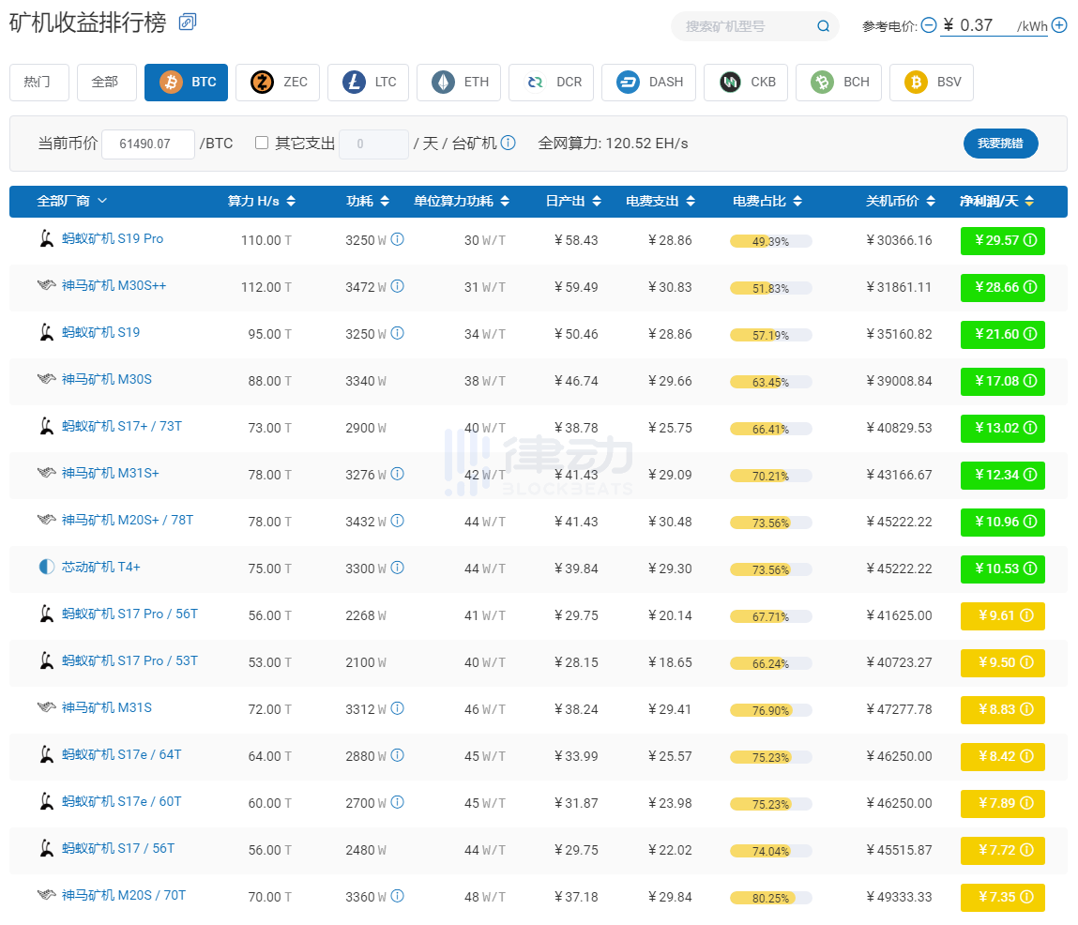
Task: Click info icon beside S19 Pro 3250W
Action: coord(398,239)
